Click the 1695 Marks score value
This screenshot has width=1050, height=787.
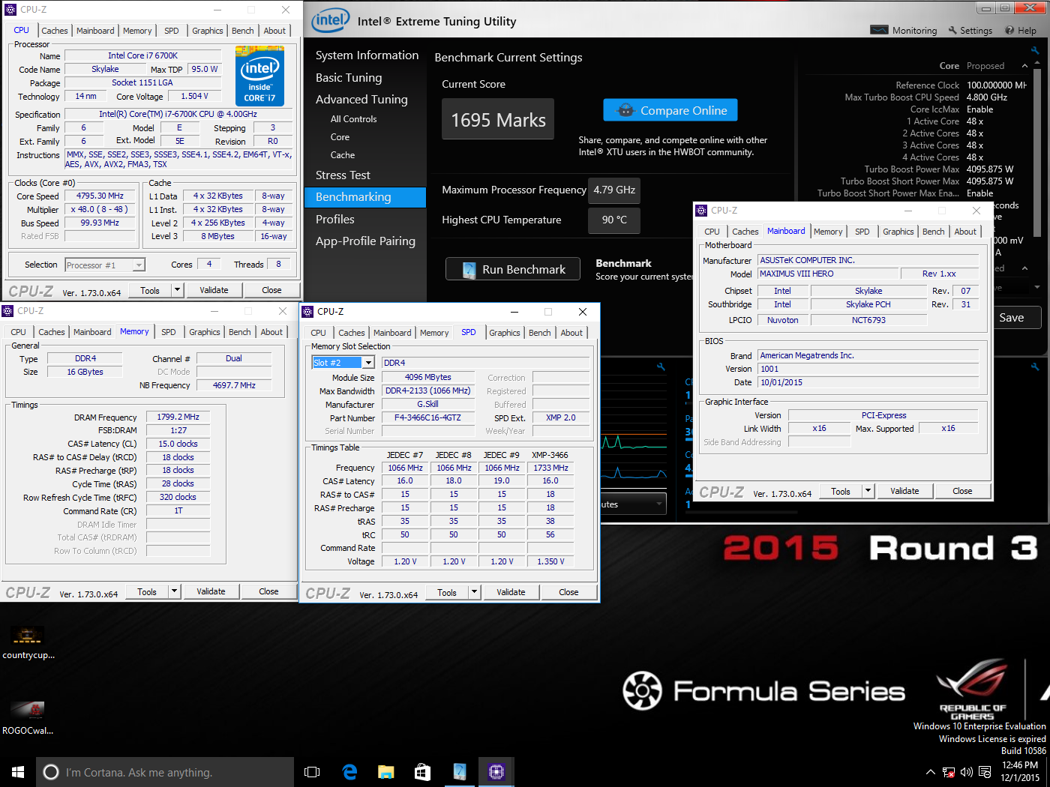tap(498, 120)
